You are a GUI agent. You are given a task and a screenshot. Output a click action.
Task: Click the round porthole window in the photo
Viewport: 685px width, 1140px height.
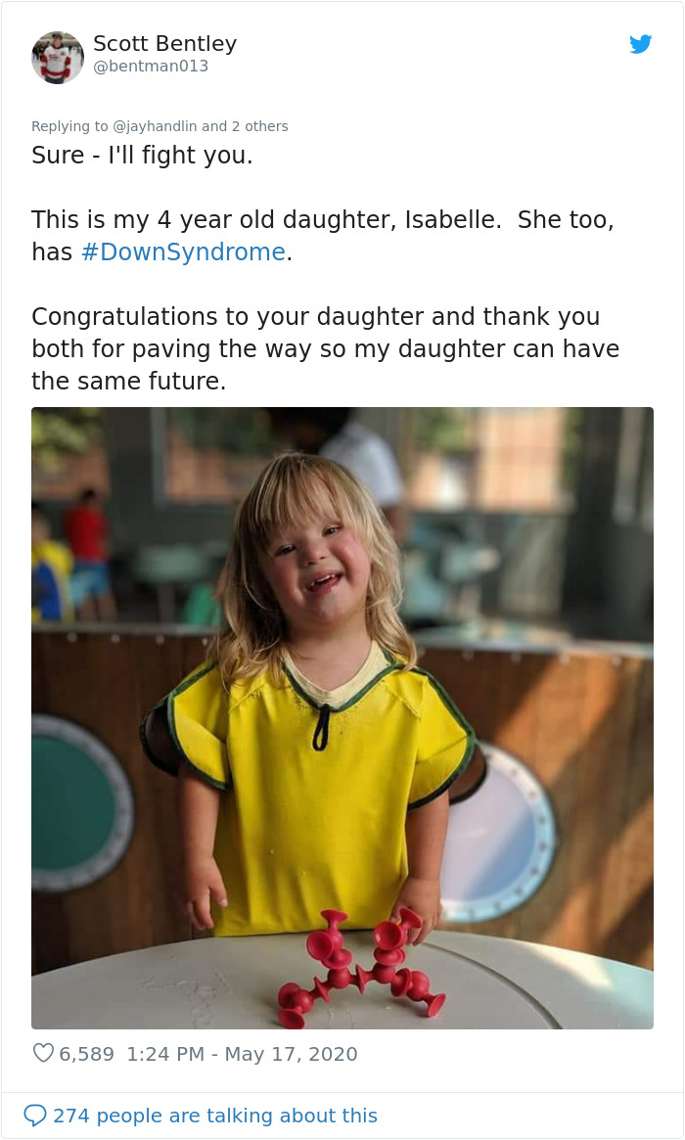point(78,802)
